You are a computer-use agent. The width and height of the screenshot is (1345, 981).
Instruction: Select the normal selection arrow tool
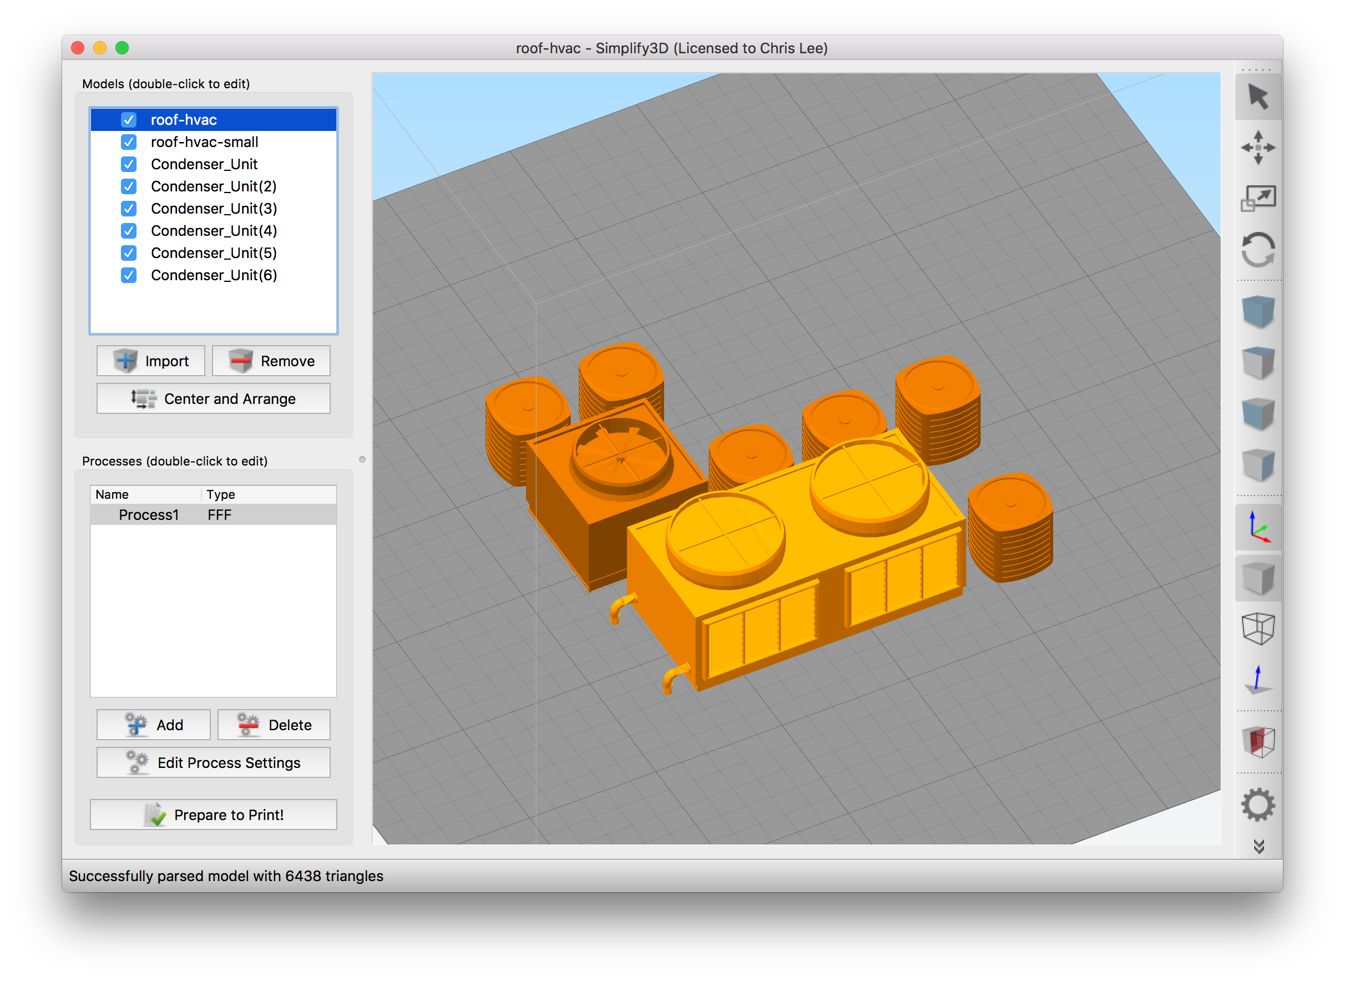(1258, 97)
